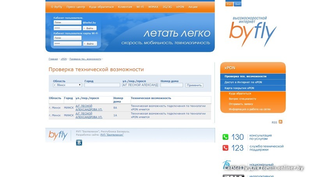
Task: Click the летать легко banner slogan
Action: tap(177, 33)
